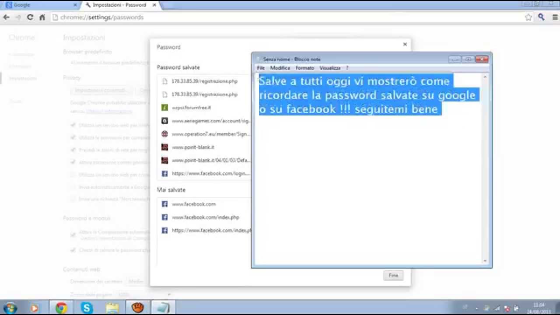The height and width of the screenshot is (315, 560).
Task: Click the www.point-blank.it favicon
Action: (164, 147)
